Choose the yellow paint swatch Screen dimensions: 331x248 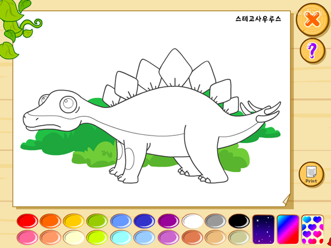[73, 221]
